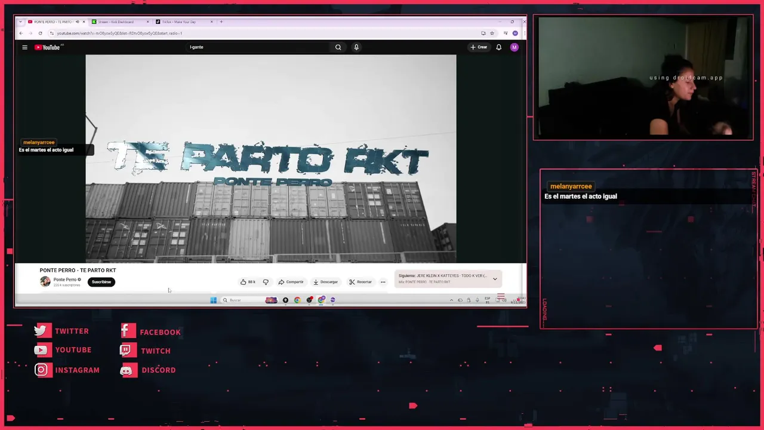764x430 pixels.
Task: Start voice search with the microphone icon
Action: [356, 47]
